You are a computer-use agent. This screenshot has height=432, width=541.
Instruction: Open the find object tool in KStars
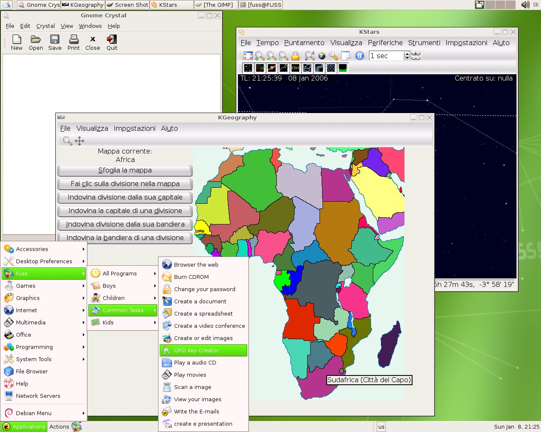point(310,56)
